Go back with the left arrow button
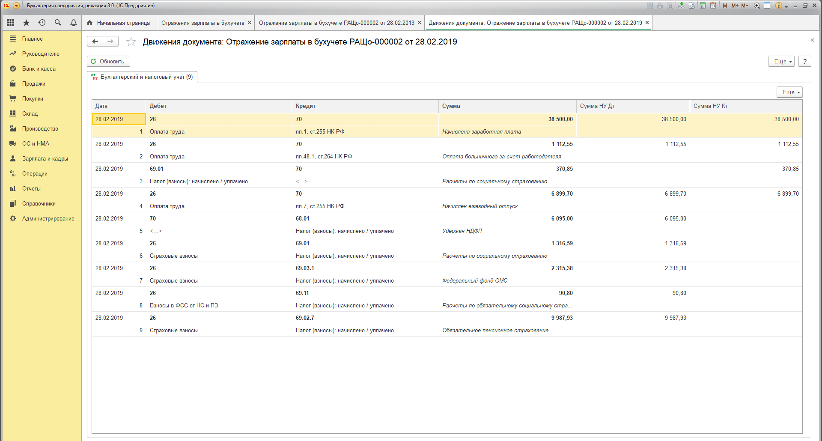Viewport: 822px width, 441px height. click(95, 41)
